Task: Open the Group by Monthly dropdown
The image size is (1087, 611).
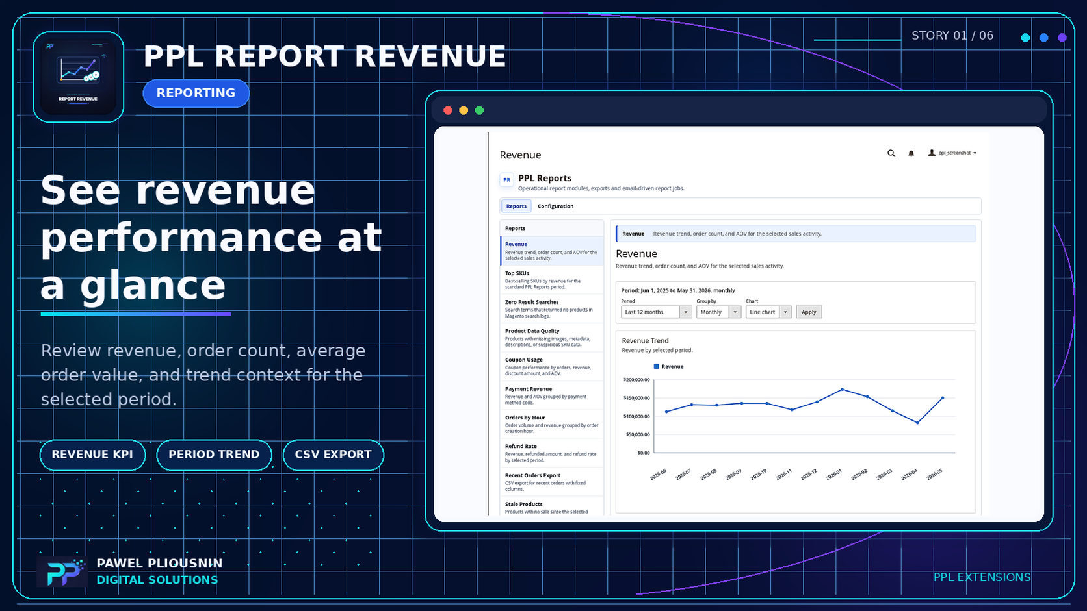Action: pos(718,312)
